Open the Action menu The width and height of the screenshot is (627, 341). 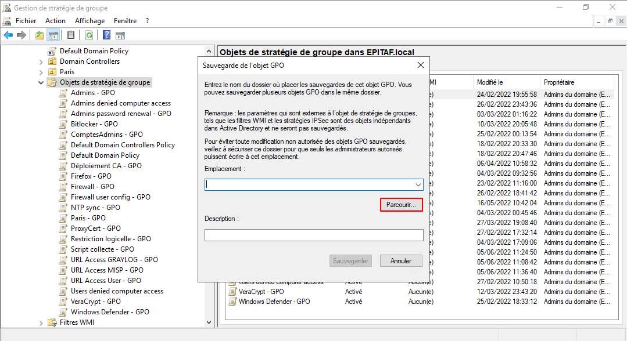click(55, 21)
